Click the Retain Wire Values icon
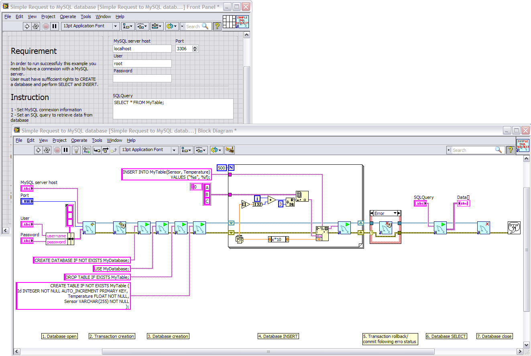The image size is (531, 356). tap(87, 150)
